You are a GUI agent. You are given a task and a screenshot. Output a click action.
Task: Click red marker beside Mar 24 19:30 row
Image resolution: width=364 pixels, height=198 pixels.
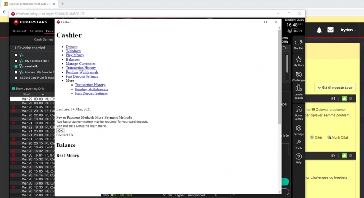tap(14, 123)
